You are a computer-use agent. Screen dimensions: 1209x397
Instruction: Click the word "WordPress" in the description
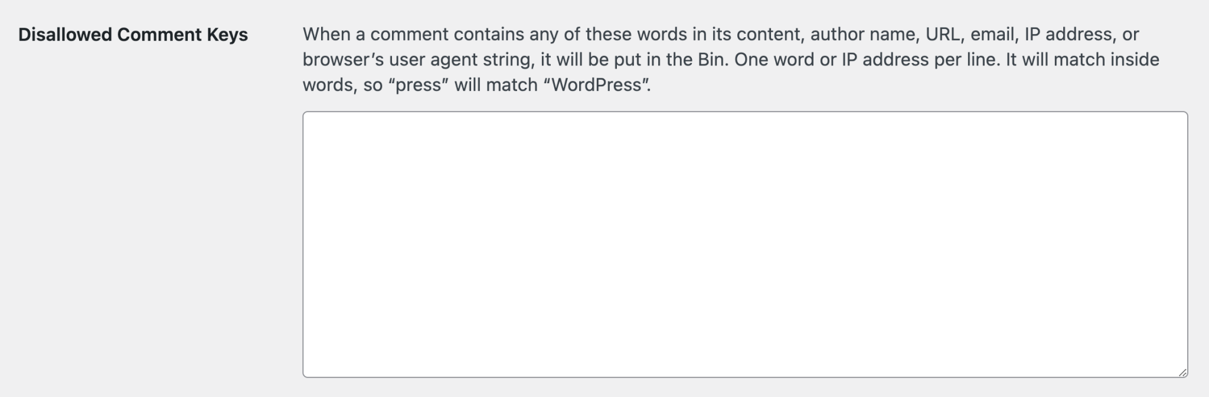point(597,85)
